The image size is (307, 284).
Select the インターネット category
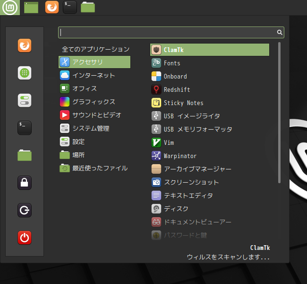point(94,75)
